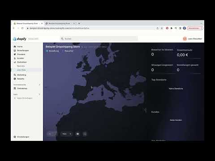Click the red extension icon

pos(167,28)
